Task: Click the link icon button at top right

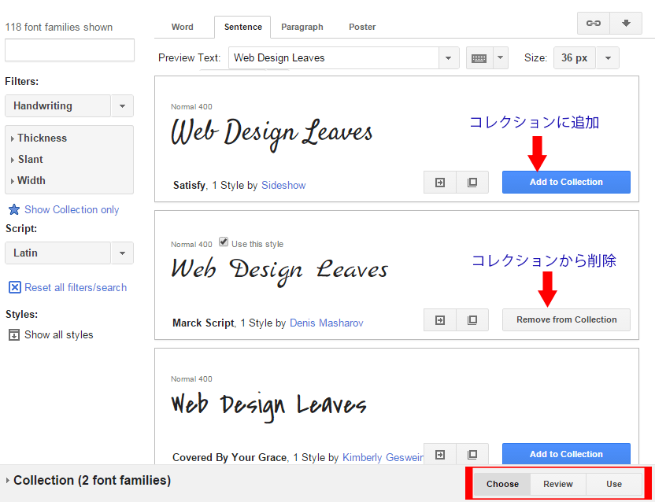Action: [593, 24]
